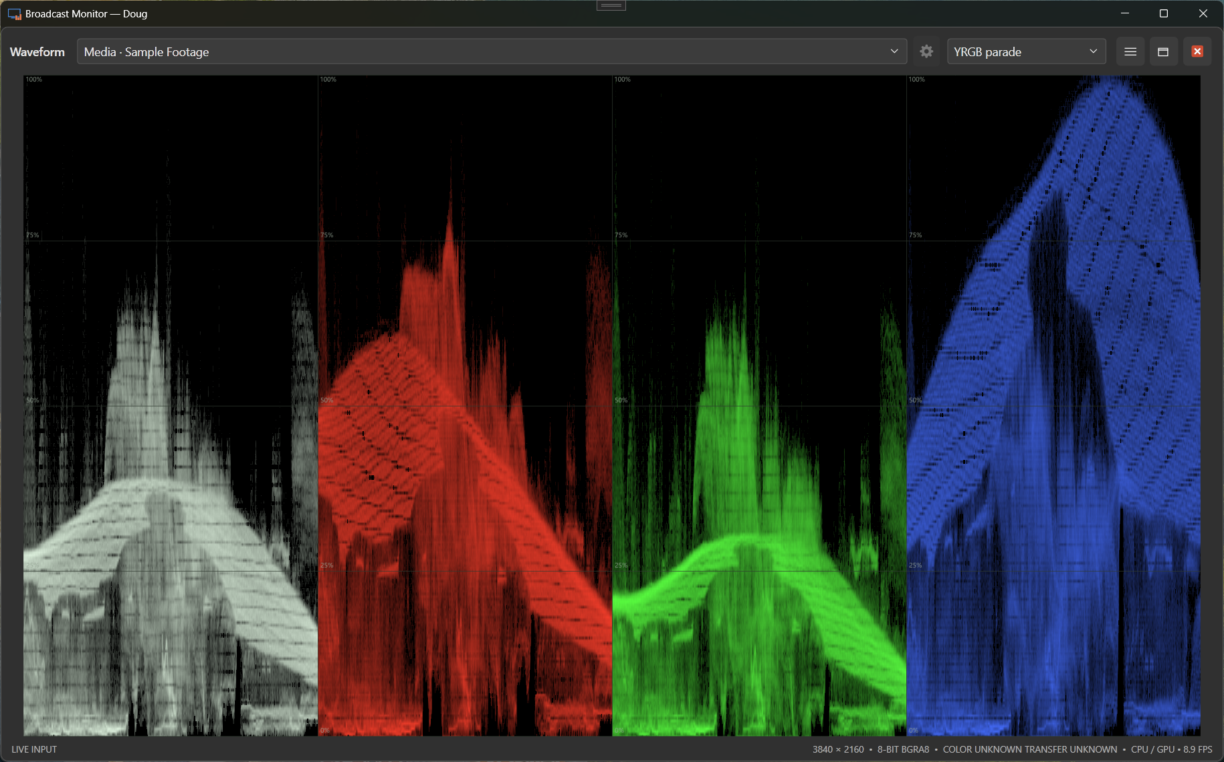Click the green channel waveform pane
This screenshot has height=762, width=1224.
759,406
